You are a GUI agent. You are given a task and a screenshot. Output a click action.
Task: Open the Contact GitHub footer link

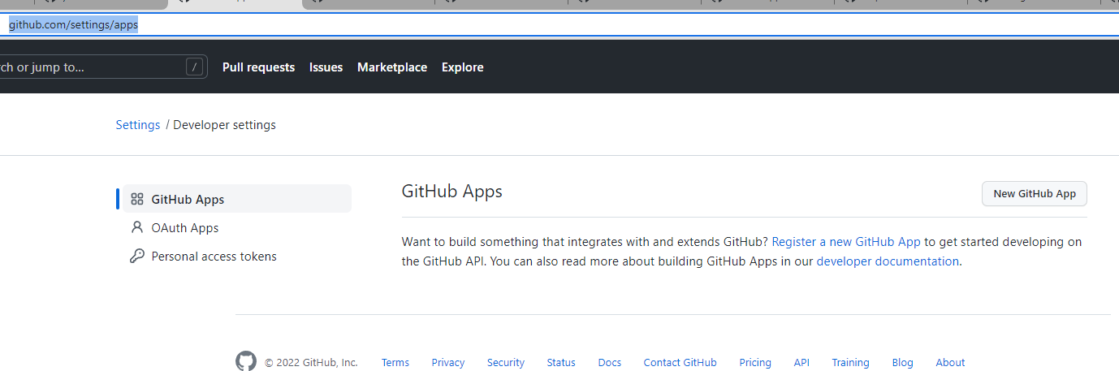tap(680, 362)
